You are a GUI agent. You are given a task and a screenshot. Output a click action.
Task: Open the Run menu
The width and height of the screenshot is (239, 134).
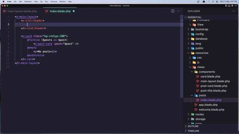[46, 1]
